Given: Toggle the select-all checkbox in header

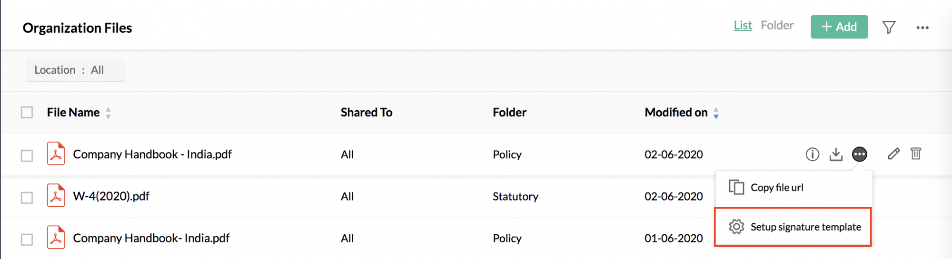Looking at the screenshot, I should (27, 113).
